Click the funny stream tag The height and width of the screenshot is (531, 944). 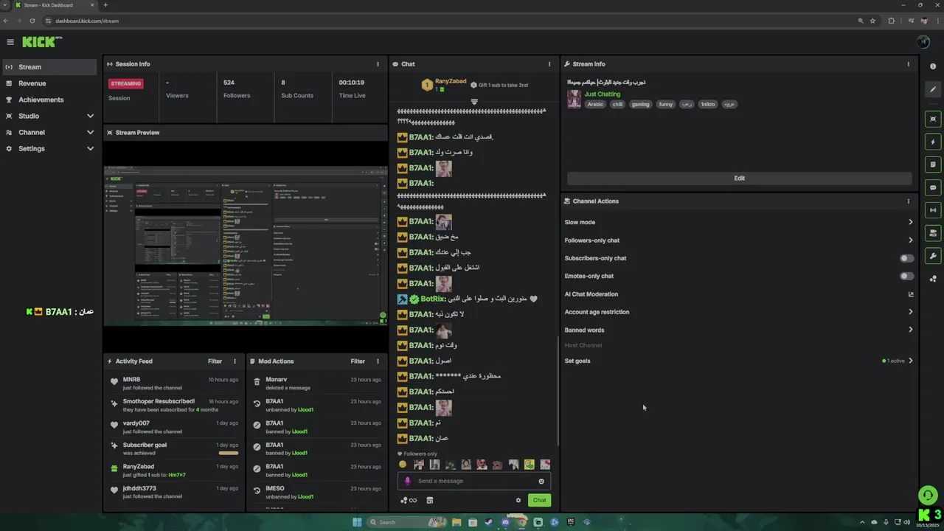pos(666,104)
